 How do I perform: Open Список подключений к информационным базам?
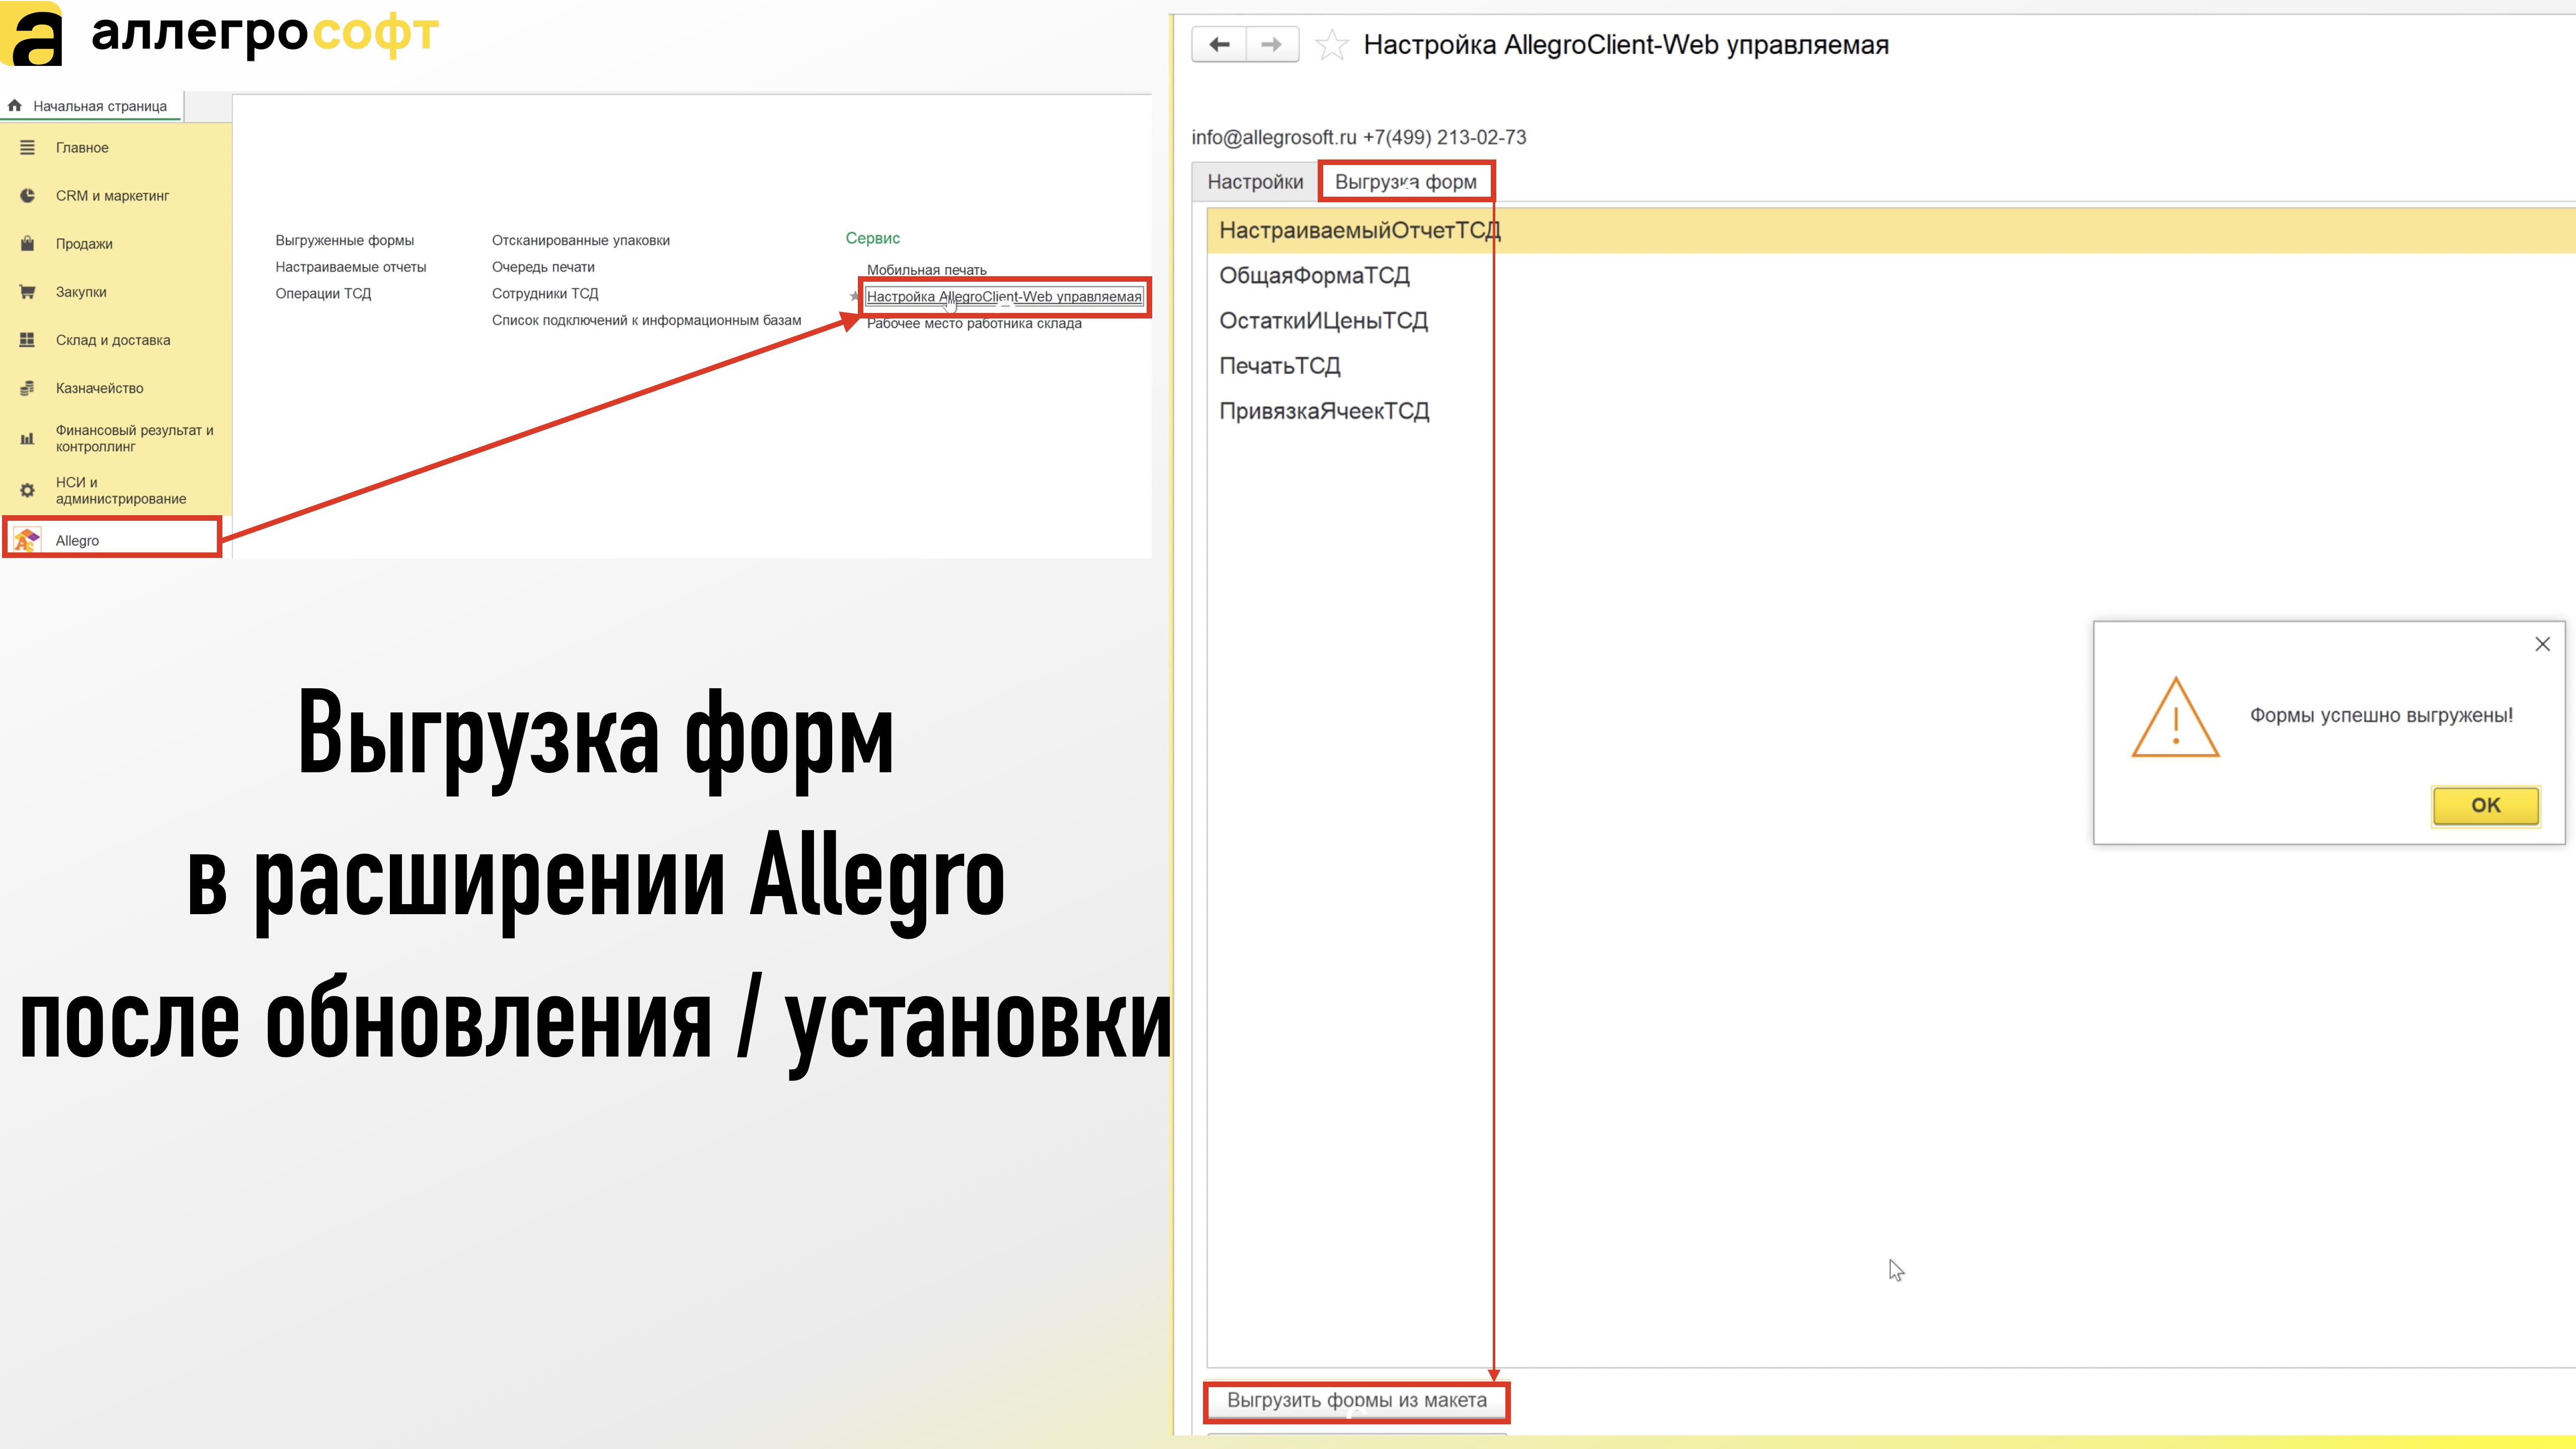[x=646, y=321]
